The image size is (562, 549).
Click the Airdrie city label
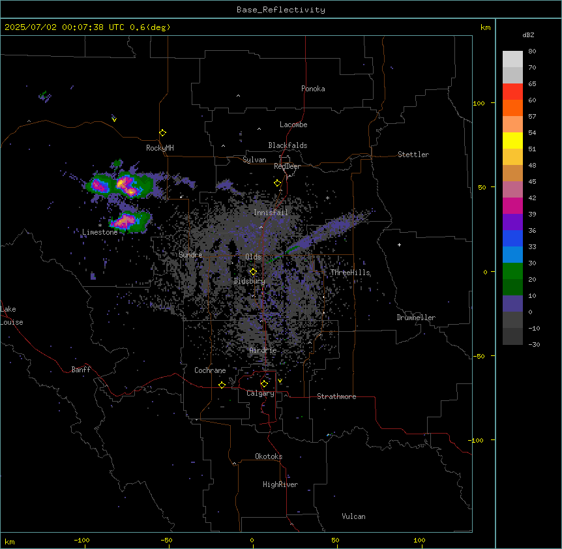pyautogui.click(x=263, y=350)
